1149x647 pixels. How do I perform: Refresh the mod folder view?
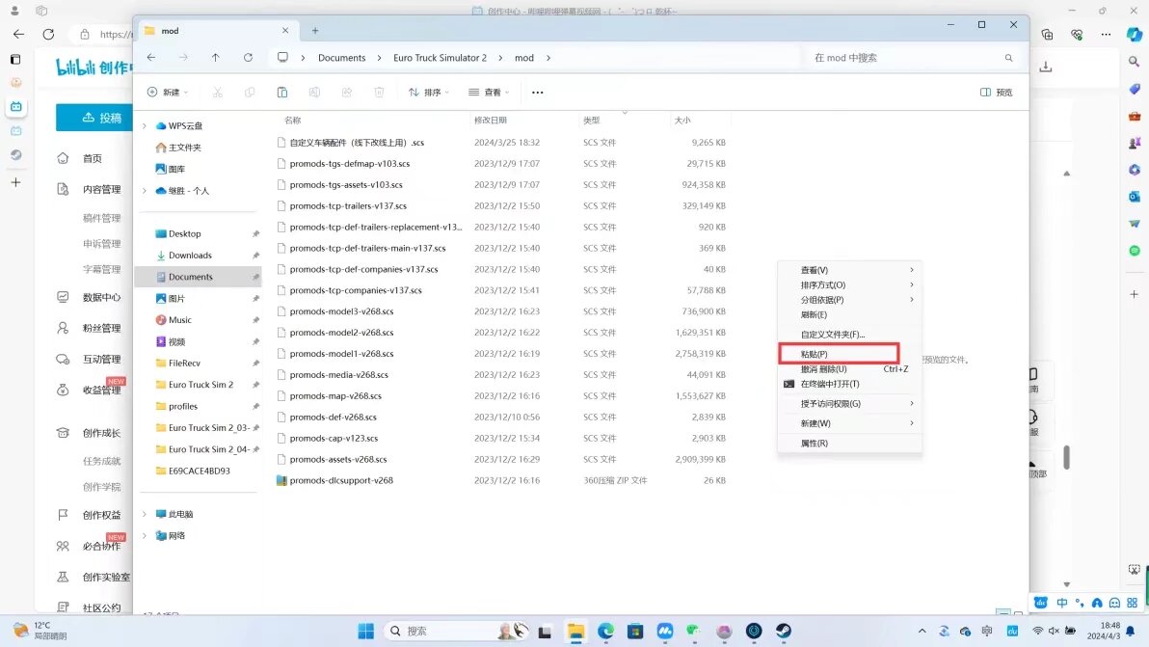pos(249,57)
